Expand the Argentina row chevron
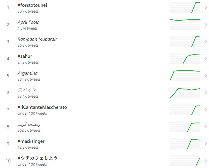The width and height of the screenshot is (209, 168). click(206, 76)
